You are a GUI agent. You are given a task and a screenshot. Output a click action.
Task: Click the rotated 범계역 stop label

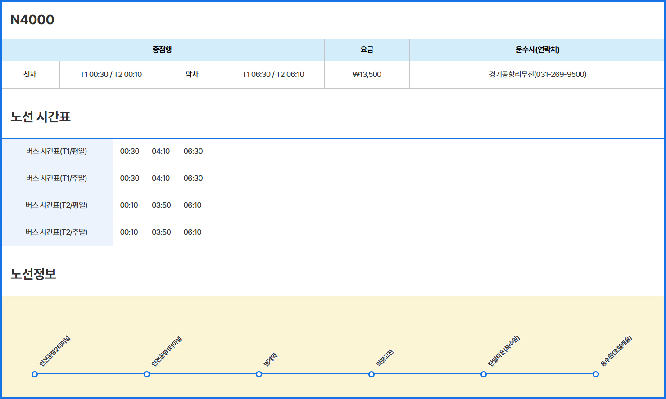tap(270, 359)
